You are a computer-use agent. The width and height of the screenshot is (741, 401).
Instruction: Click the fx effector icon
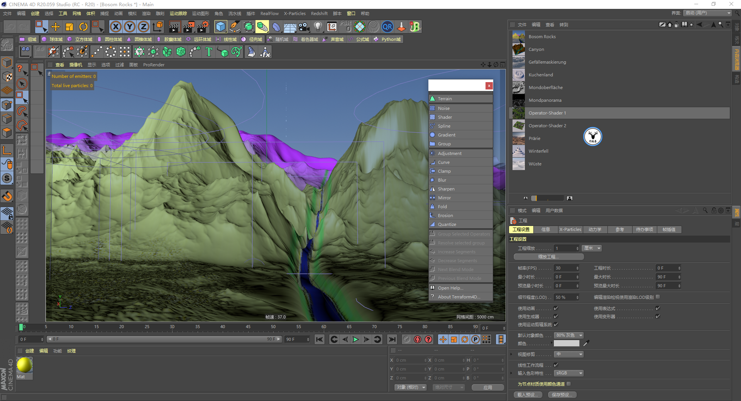265,52
